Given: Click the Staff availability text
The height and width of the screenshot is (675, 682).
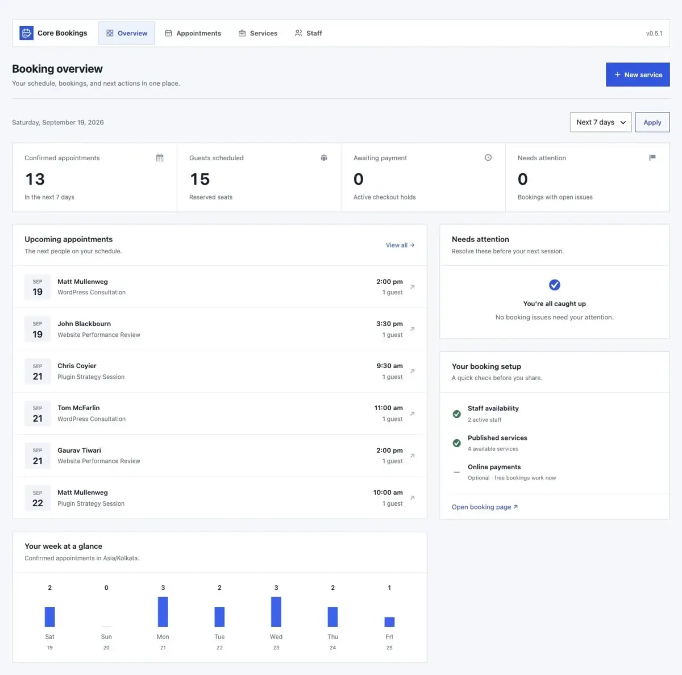Looking at the screenshot, I should click(x=493, y=409).
